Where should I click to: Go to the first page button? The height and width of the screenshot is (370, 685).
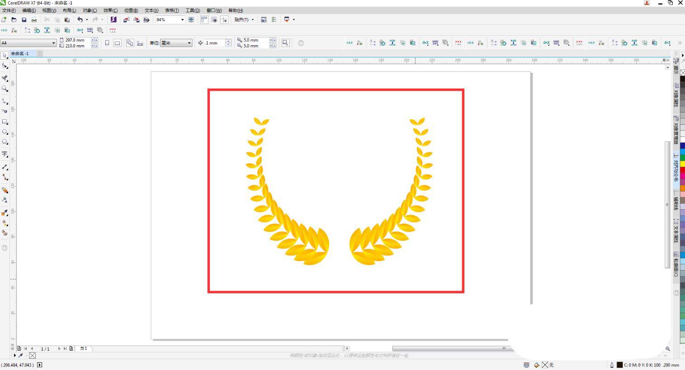coord(25,349)
